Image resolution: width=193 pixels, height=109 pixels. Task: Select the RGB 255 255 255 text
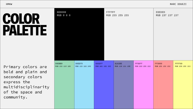coord(117,15)
